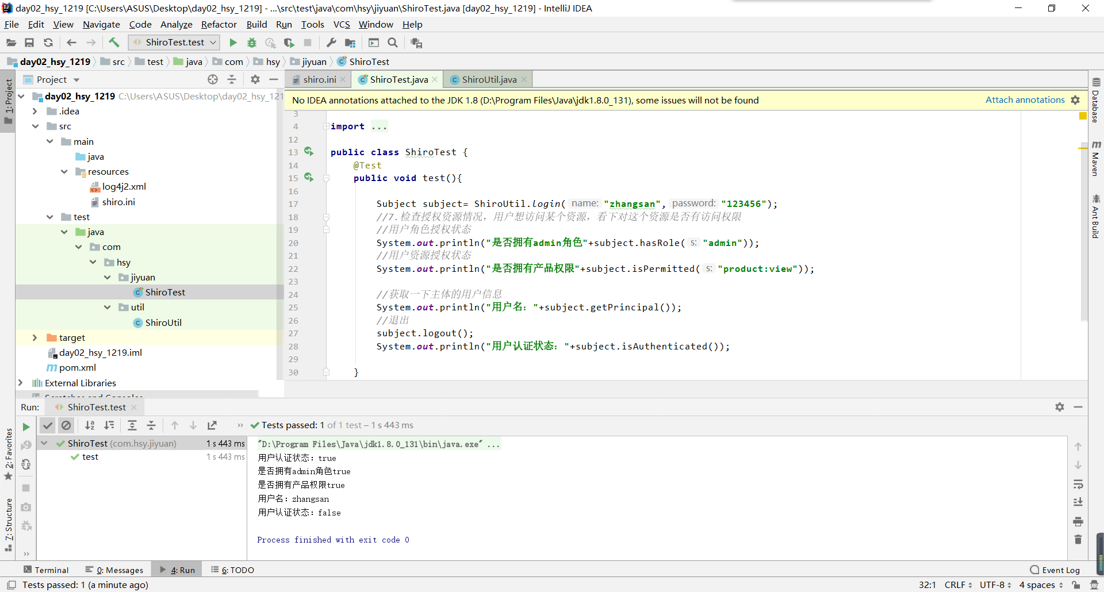This screenshot has height=592, width=1104.
Task: Open project settings wrench icon
Action: click(x=331, y=43)
